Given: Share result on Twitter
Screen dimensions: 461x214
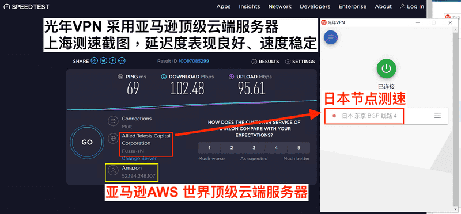Looking at the screenshot, I should (x=103, y=61).
